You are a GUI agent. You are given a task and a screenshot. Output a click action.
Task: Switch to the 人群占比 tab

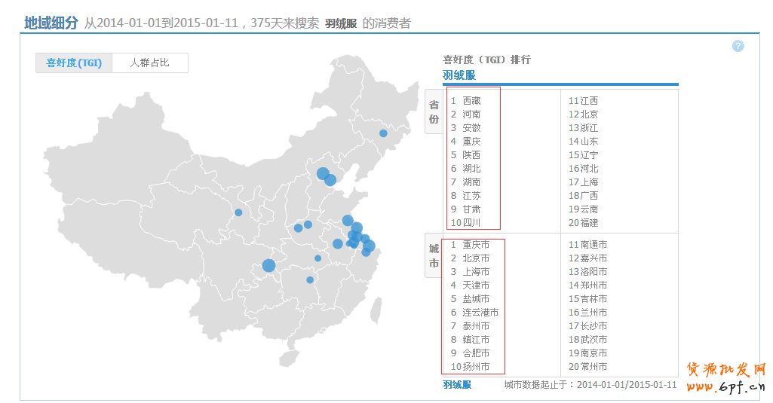pyautogui.click(x=149, y=63)
